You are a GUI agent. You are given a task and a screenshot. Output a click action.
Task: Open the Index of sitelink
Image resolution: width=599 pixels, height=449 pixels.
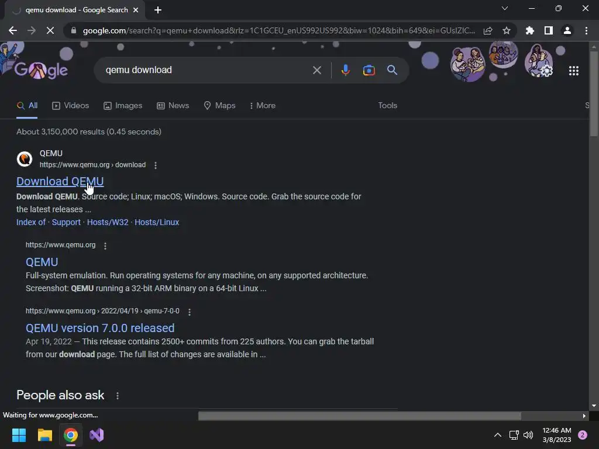pos(31,222)
